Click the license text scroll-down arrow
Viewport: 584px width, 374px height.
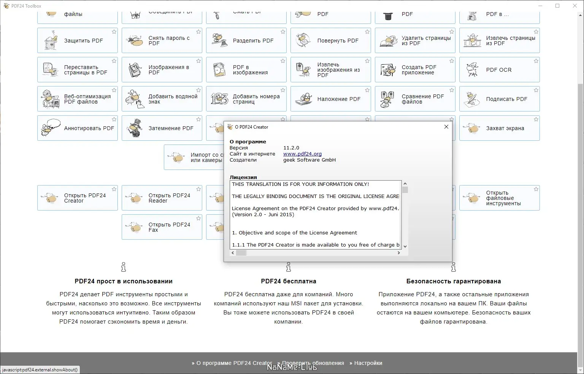(x=405, y=246)
